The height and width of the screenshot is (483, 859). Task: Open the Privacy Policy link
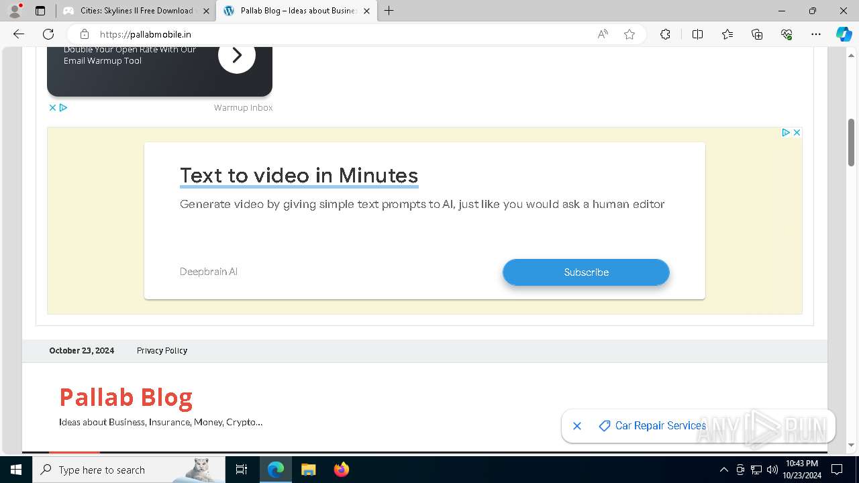click(162, 350)
